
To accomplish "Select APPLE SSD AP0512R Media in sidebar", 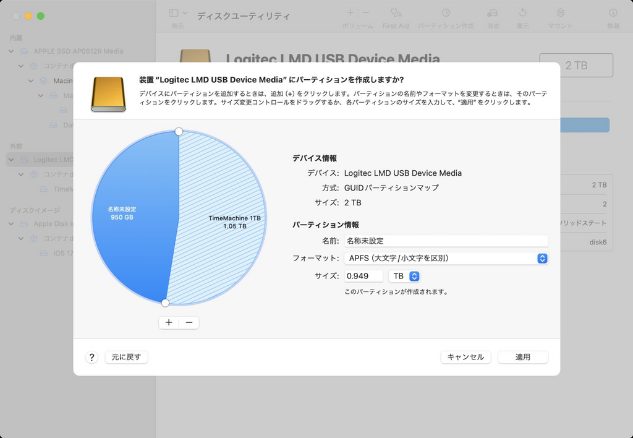I will pos(79,51).
